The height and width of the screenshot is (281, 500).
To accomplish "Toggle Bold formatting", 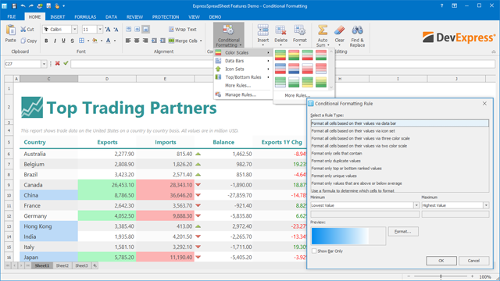I will point(46,41).
